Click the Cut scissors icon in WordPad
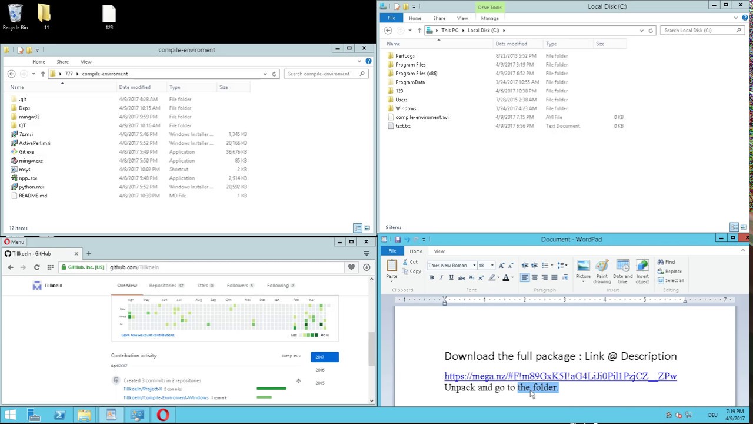The height and width of the screenshot is (424, 753). (x=405, y=262)
